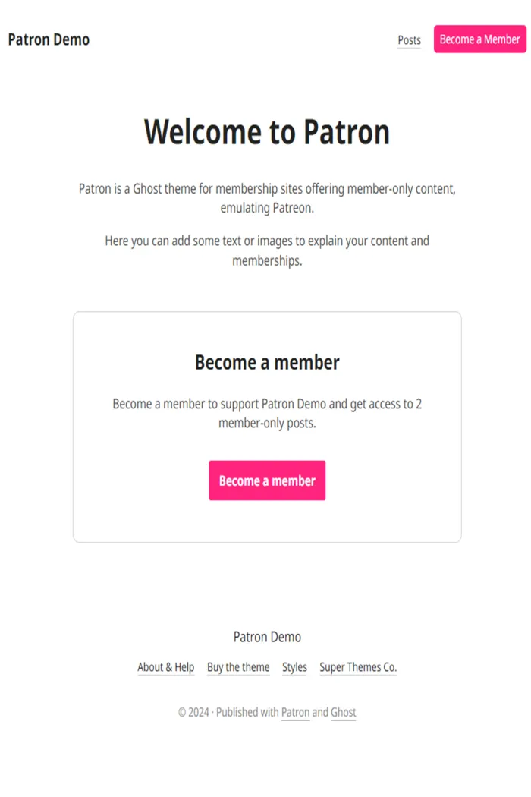Image resolution: width=531 pixels, height=797 pixels.
Task: Open the Posts navigation link
Action: [409, 40]
